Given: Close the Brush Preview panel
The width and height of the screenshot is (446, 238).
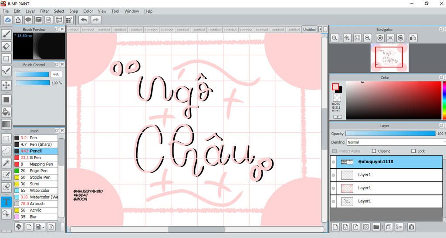Looking at the screenshot, I should click(62, 29).
